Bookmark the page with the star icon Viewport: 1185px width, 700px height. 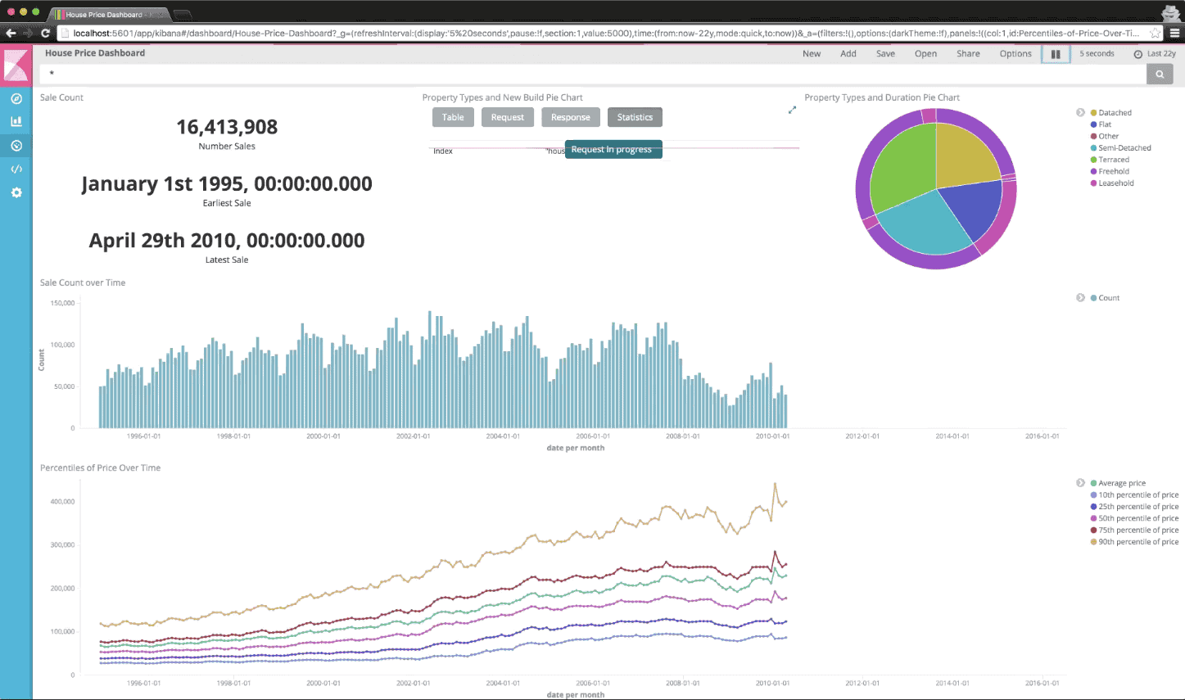(1155, 34)
